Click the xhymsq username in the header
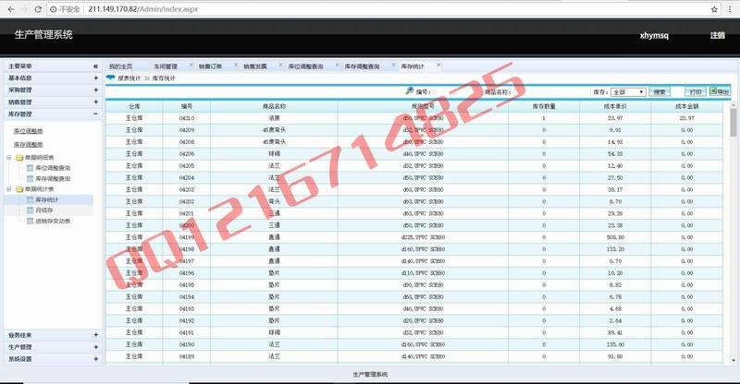Viewport: 740px width, 384px height. (654, 35)
